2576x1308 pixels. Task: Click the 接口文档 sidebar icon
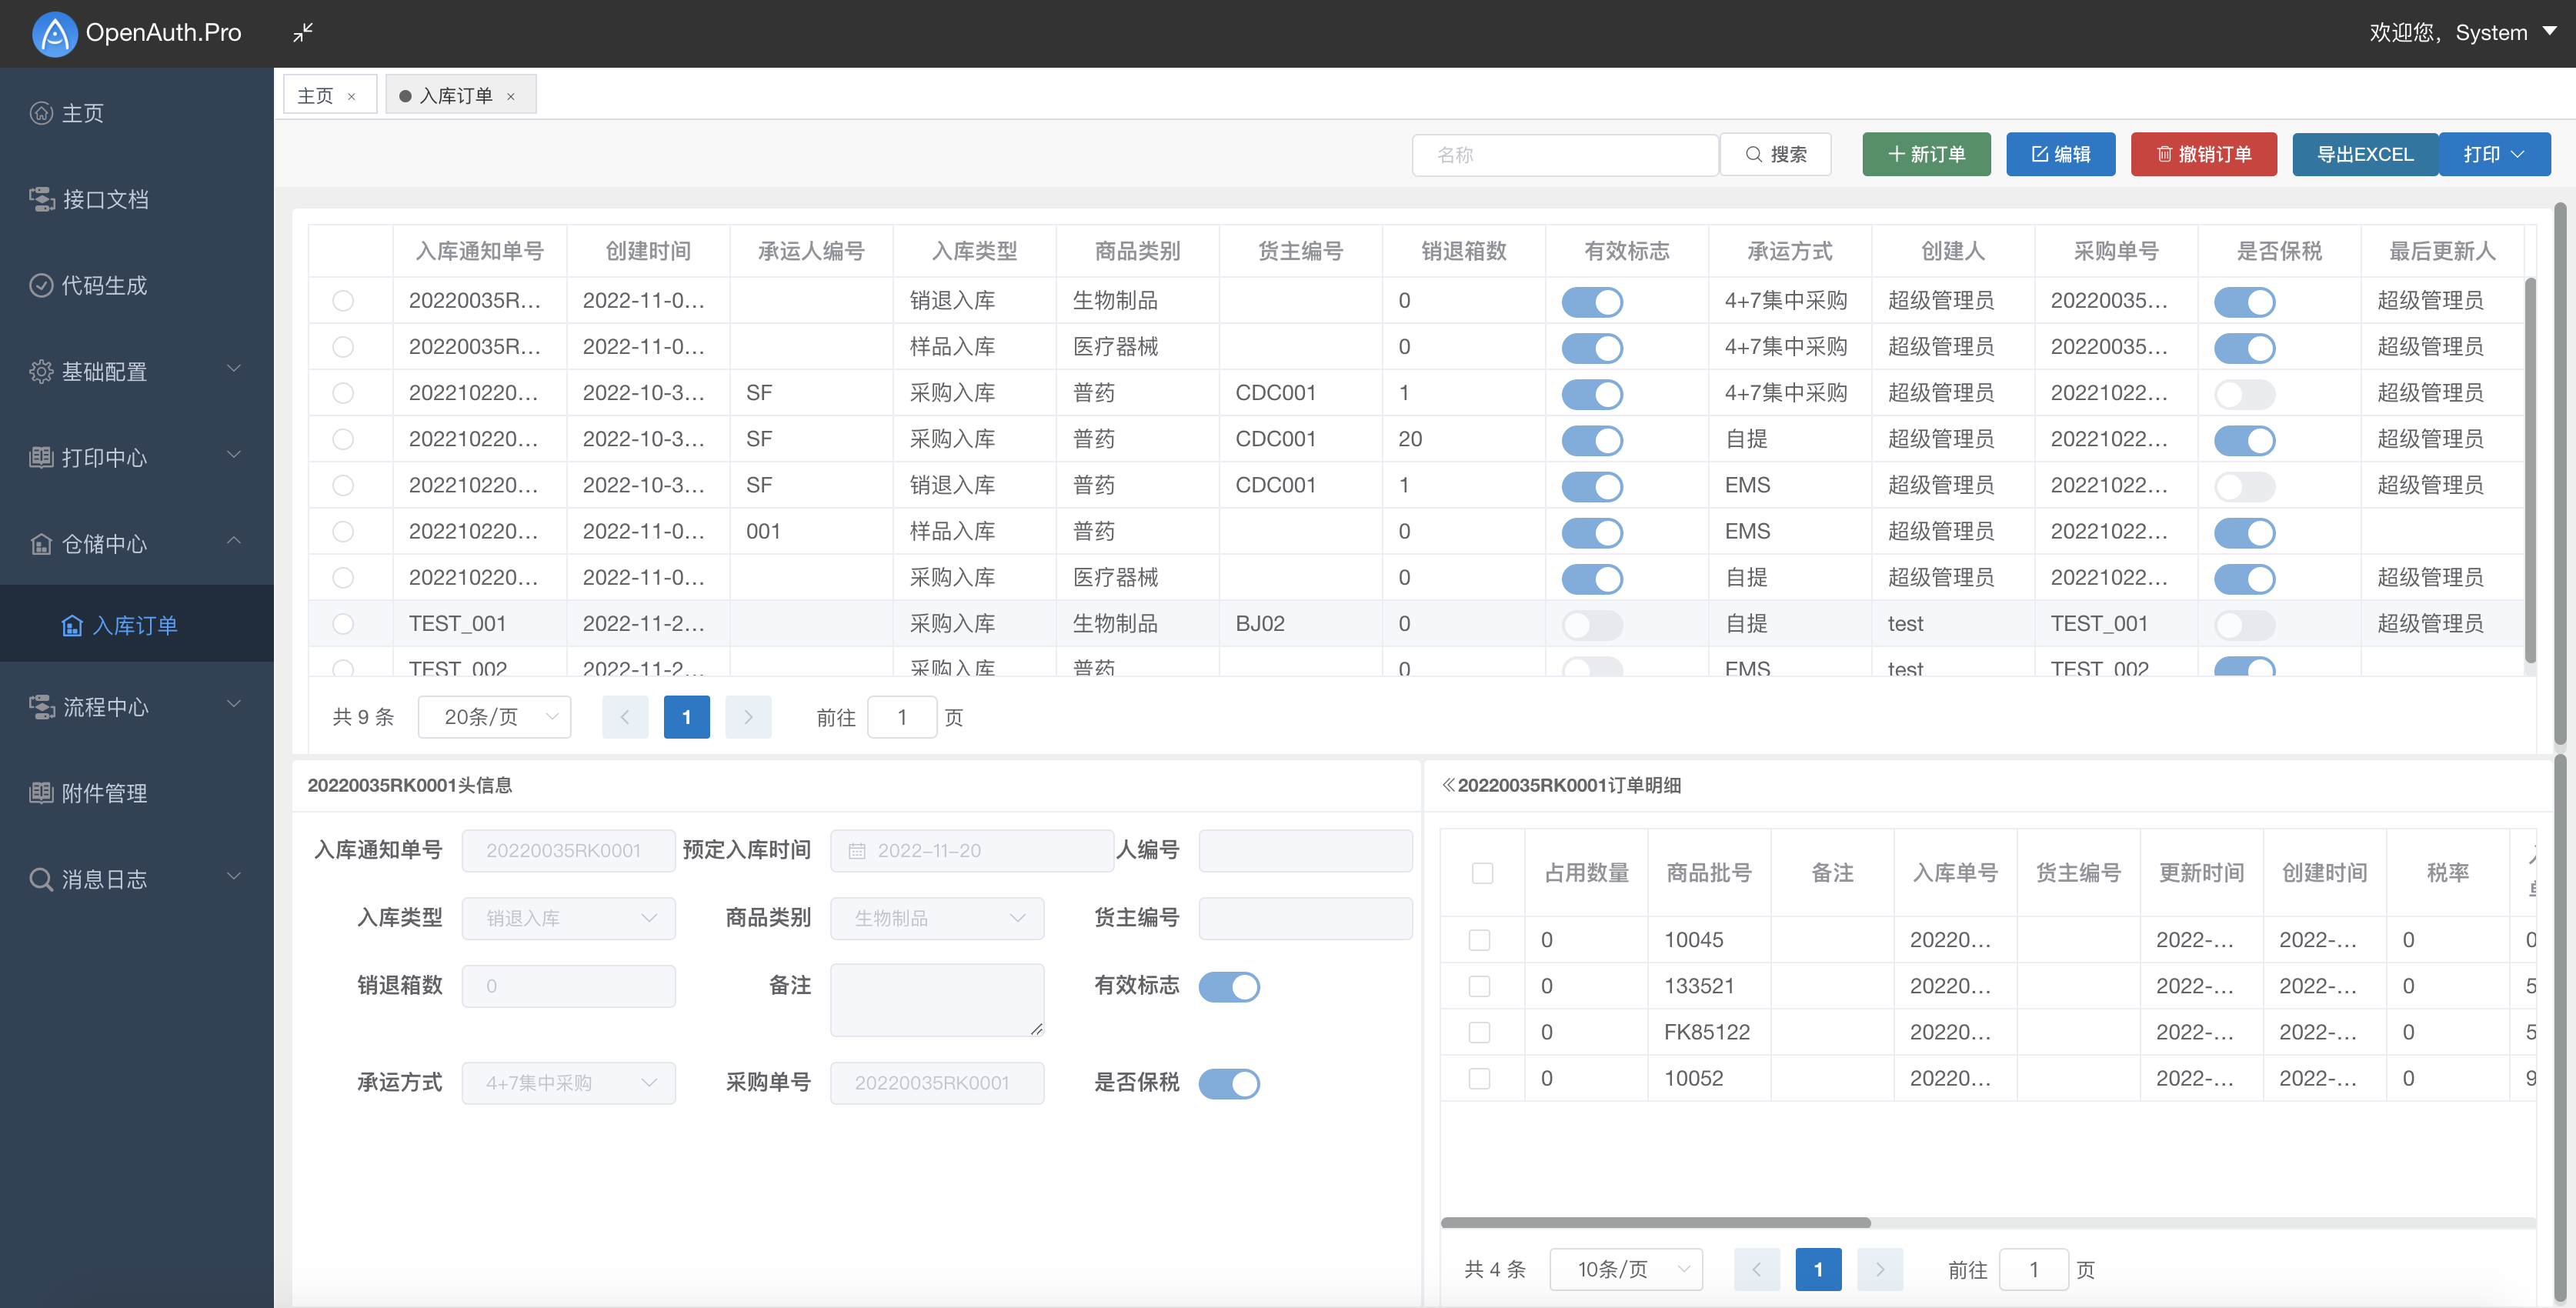click(41, 199)
